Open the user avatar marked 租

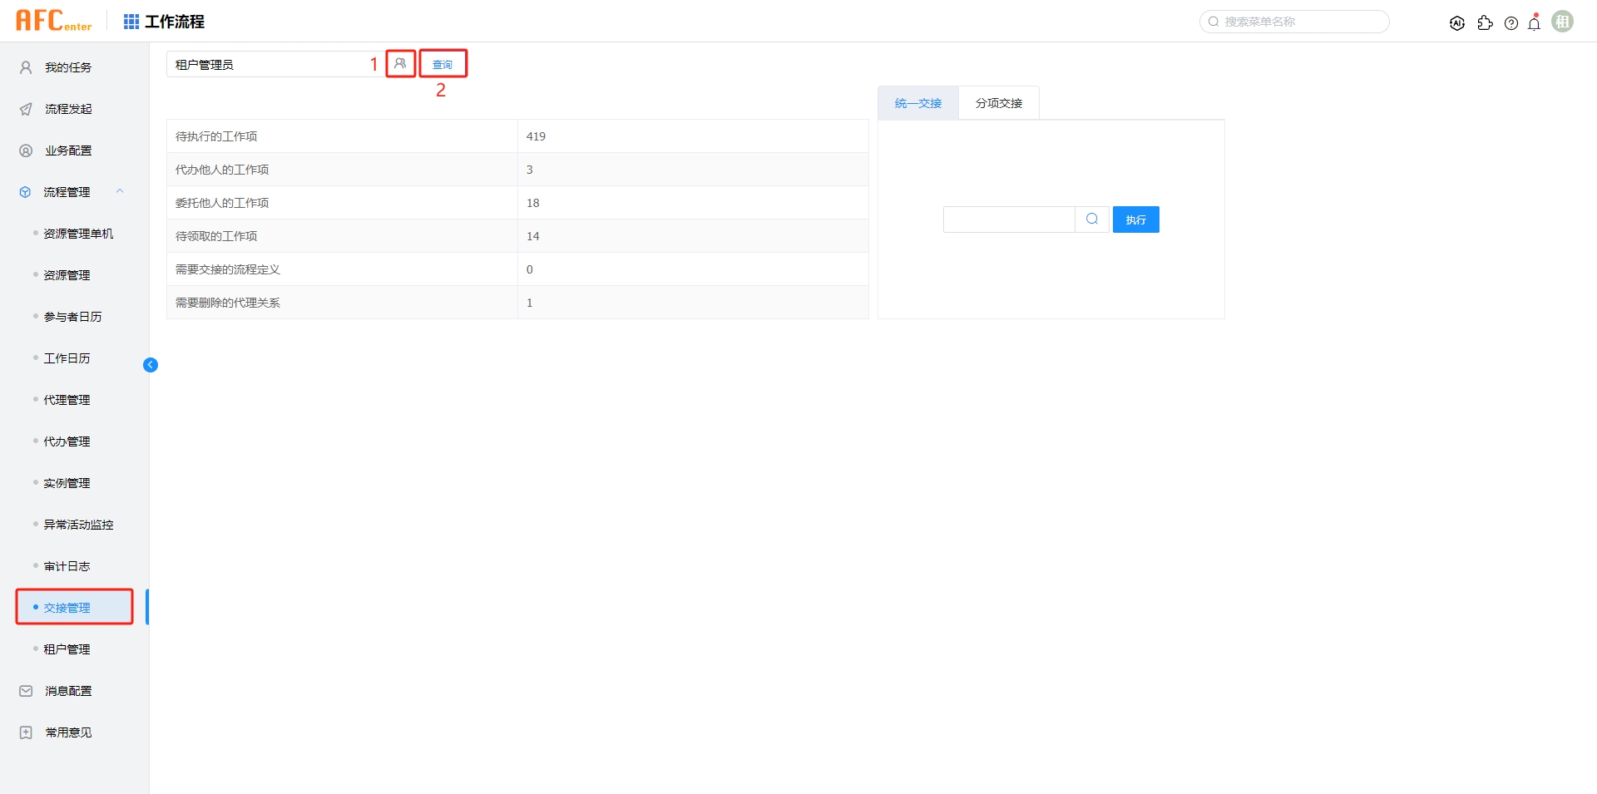pyautogui.click(x=1563, y=21)
